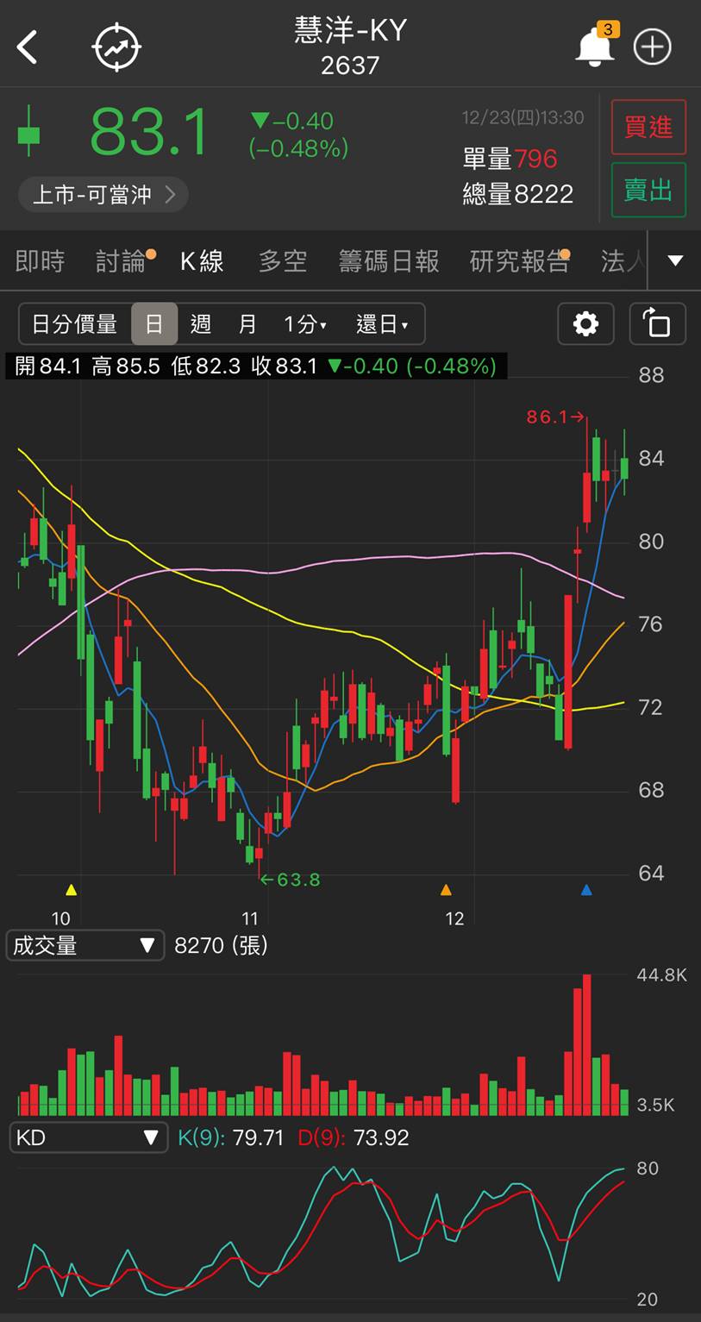Open the notification bell alerts
Screen dimensions: 701x1322
pyautogui.click(x=595, y=45)
